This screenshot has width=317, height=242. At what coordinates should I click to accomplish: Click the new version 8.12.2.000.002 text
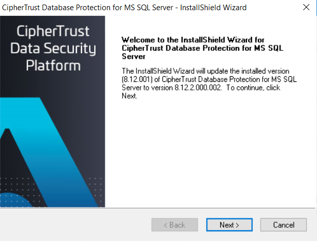pyautogui.click(x=198, y=87)
